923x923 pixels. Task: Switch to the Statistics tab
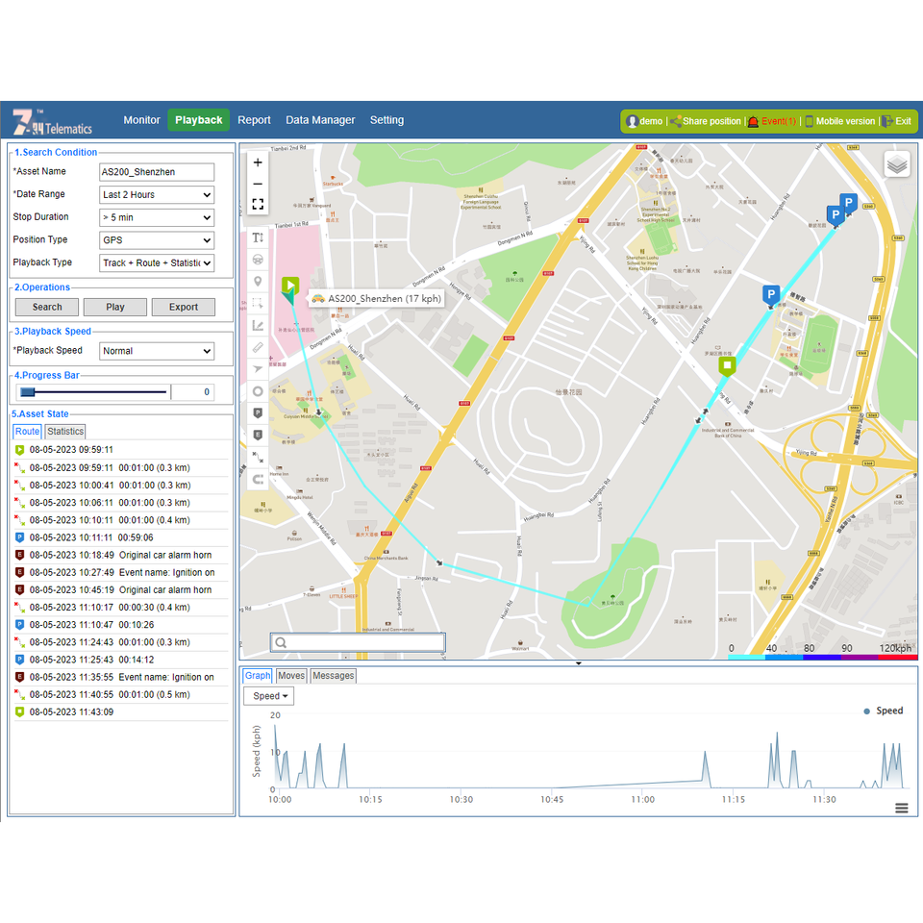coord(65,432)
